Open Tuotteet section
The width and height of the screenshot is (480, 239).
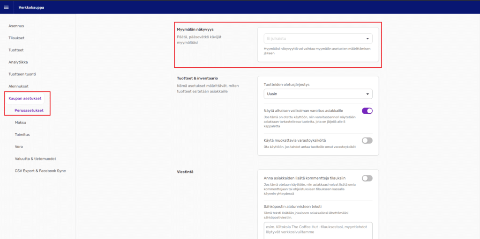pos(16,50)
